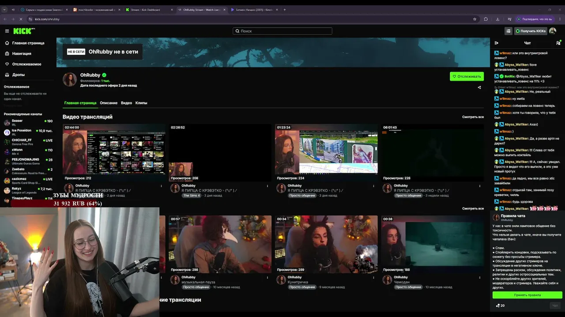
Task: Share the OhRubby channel via share icon
Action: 479,87
